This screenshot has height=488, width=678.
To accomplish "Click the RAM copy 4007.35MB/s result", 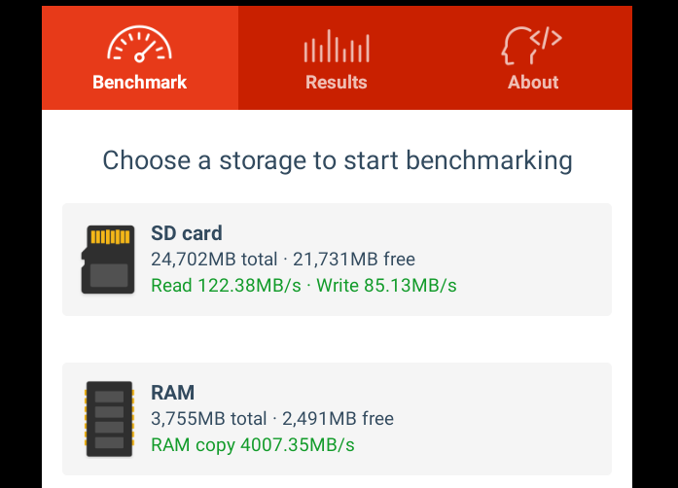I will point(253,445).
